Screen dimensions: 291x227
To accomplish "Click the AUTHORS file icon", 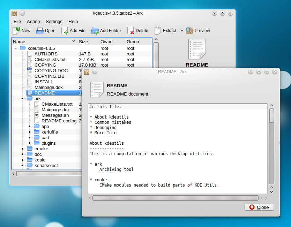I will (30, 54).
